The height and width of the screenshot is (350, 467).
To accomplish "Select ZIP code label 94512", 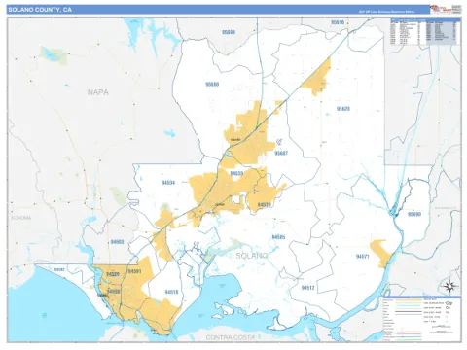I will 307,288.
